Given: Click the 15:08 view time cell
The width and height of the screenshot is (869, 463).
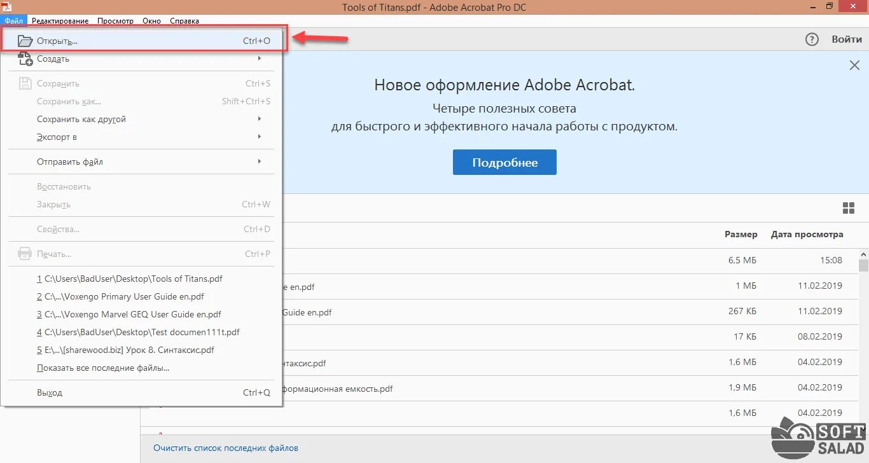Looking at the screenshot, I should click(831, 260).
